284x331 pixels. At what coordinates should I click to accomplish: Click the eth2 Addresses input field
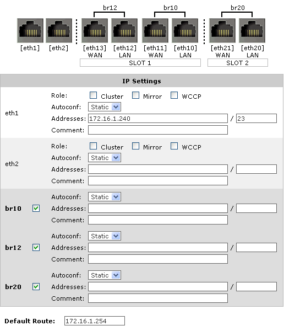click(x=158, y=169)
